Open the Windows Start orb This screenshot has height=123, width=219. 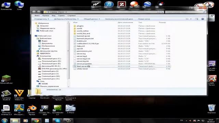pyautogui.click(x=4, y=121)
